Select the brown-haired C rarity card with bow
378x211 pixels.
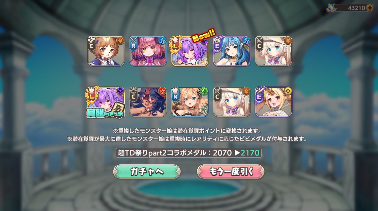(106, 51)
